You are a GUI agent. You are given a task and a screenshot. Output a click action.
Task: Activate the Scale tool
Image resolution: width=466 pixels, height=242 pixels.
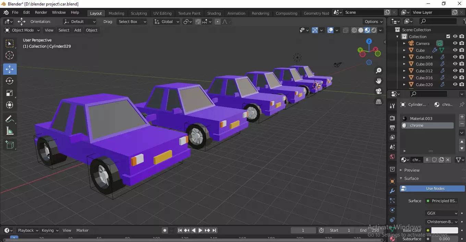[x=10, y=93]
